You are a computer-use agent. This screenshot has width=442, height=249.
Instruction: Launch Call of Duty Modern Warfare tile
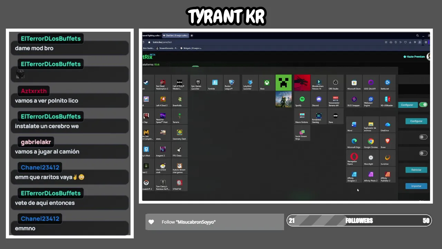pyautogui.click(x=179, y=83)
